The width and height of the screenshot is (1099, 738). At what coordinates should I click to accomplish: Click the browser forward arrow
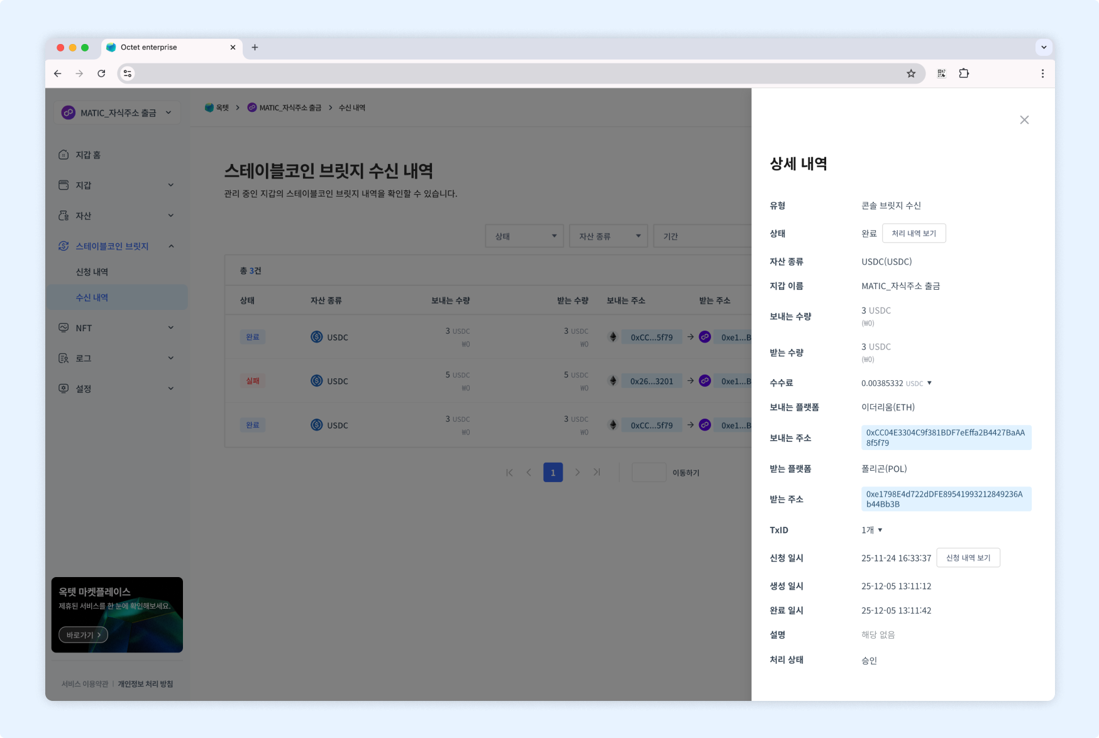pyautogui.click(x=79, y=74)
